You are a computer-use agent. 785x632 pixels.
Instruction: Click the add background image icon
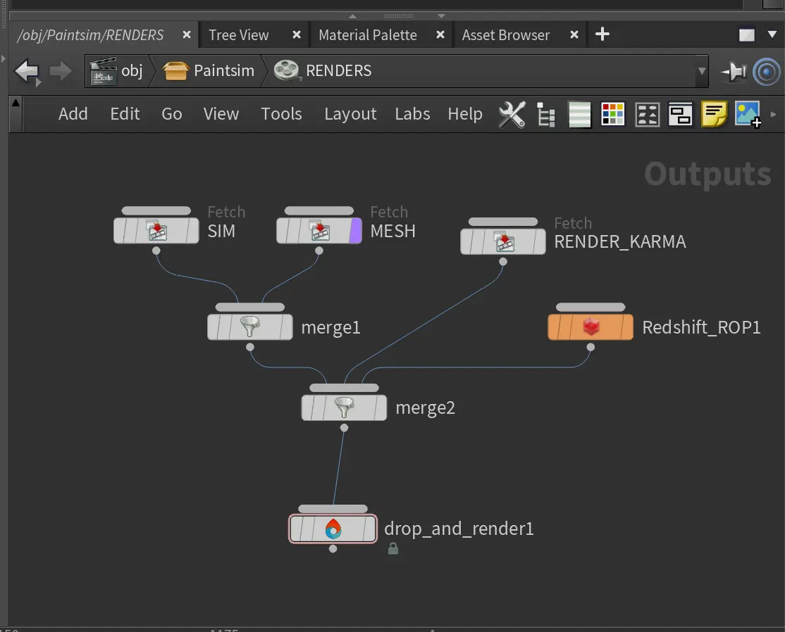(x=748, y=115)
